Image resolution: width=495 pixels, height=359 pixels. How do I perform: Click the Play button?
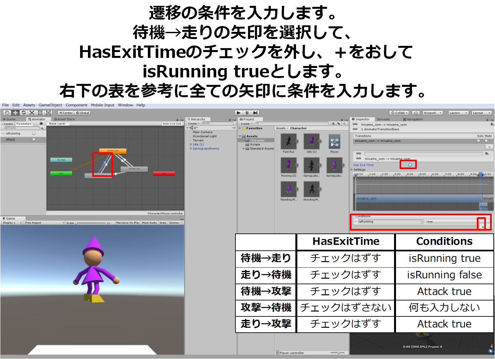pyautogui.click(x=239, y=113)
